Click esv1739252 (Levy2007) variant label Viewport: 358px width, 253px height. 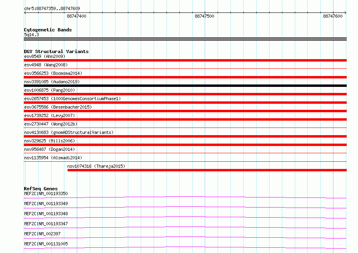49,115
